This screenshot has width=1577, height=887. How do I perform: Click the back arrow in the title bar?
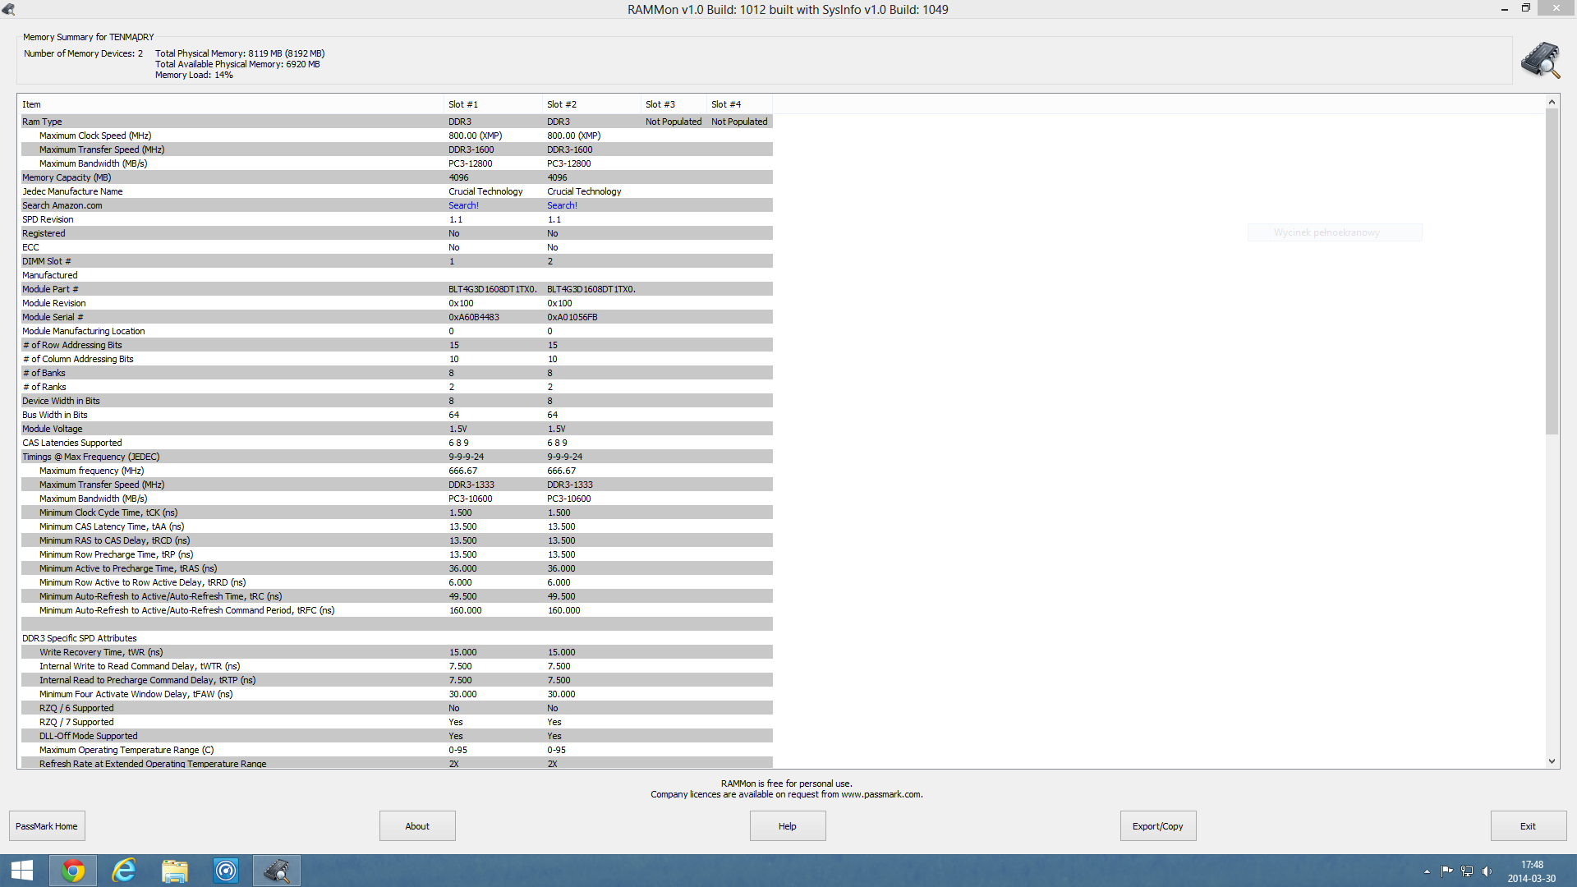(x=8, y=10)
